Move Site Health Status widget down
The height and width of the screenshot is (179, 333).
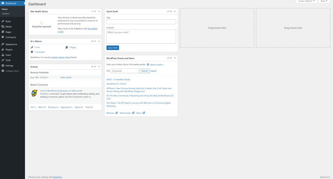coord(95,11)
